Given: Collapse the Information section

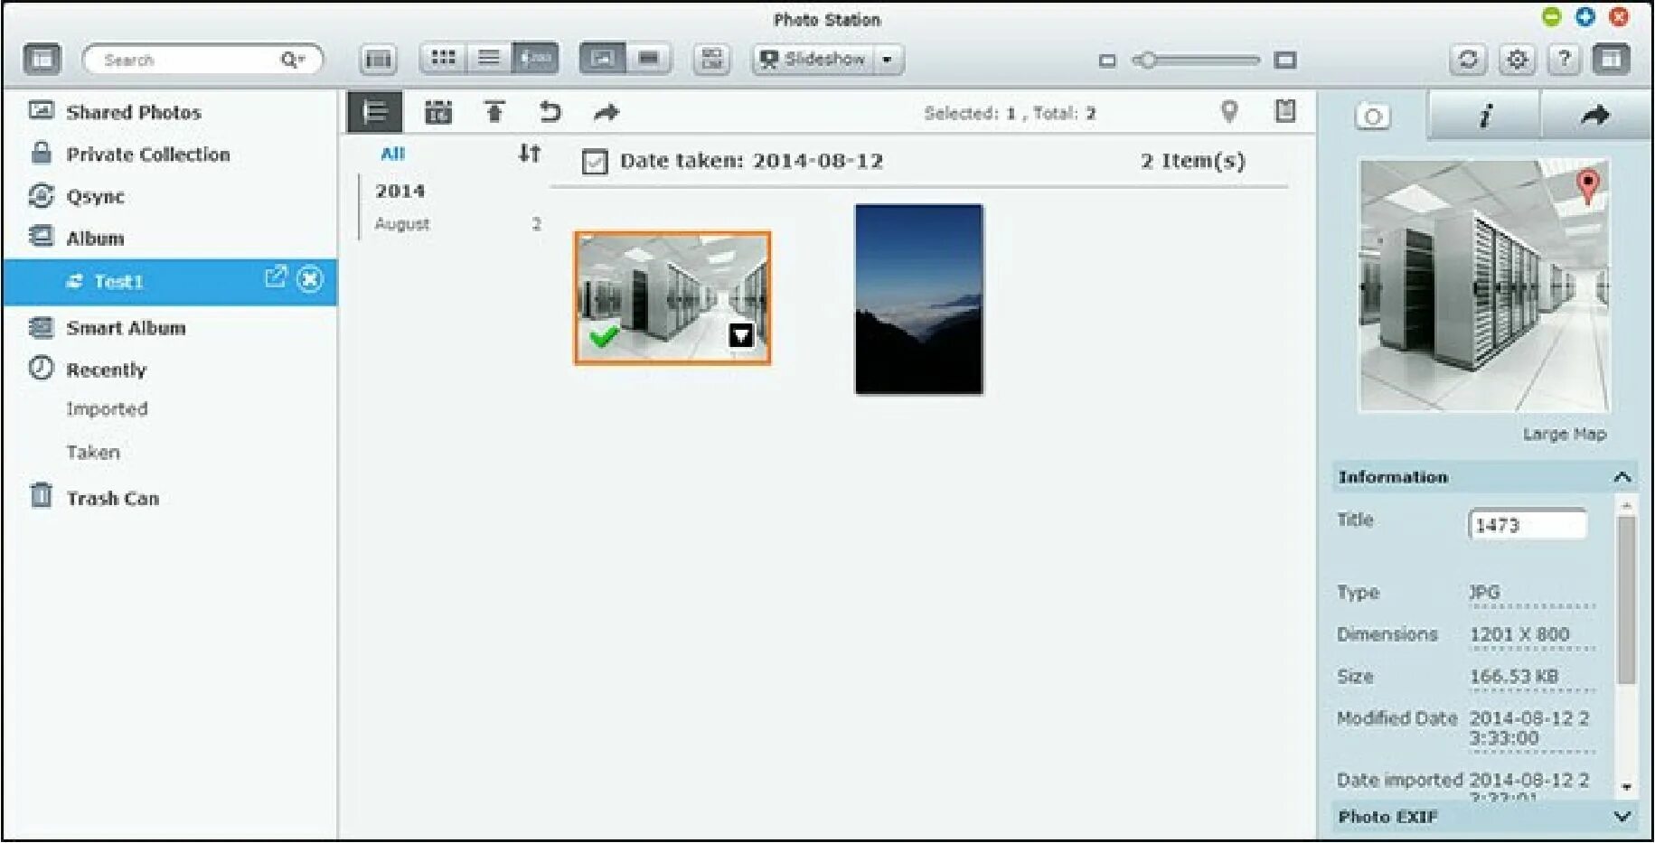Looking at the screenshot, I should pyautogui.click(x=1622, y=477).
